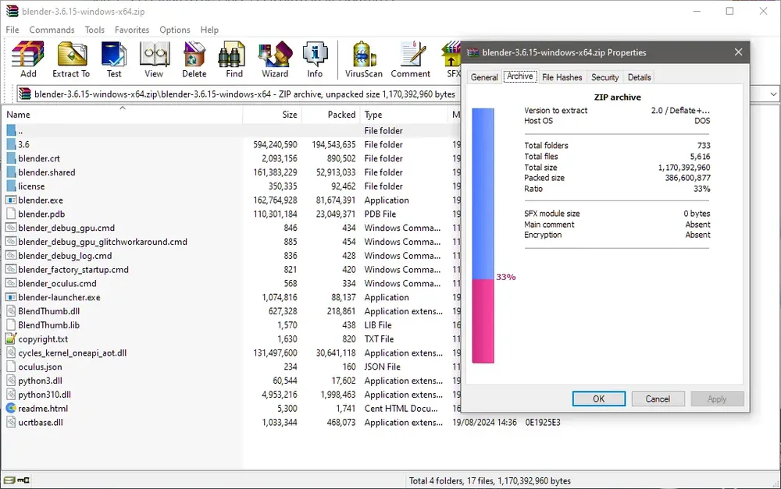Click the blender.shared folder icon
Screen dimensions: 781x489
(11, 172)
